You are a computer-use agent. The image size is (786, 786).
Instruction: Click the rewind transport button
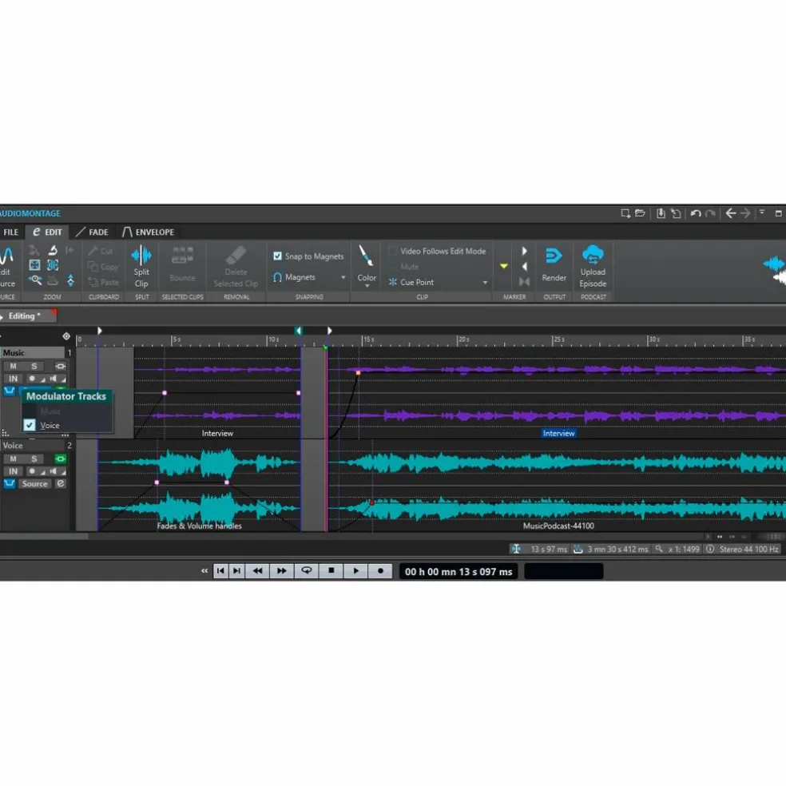[x=258, y=571]
